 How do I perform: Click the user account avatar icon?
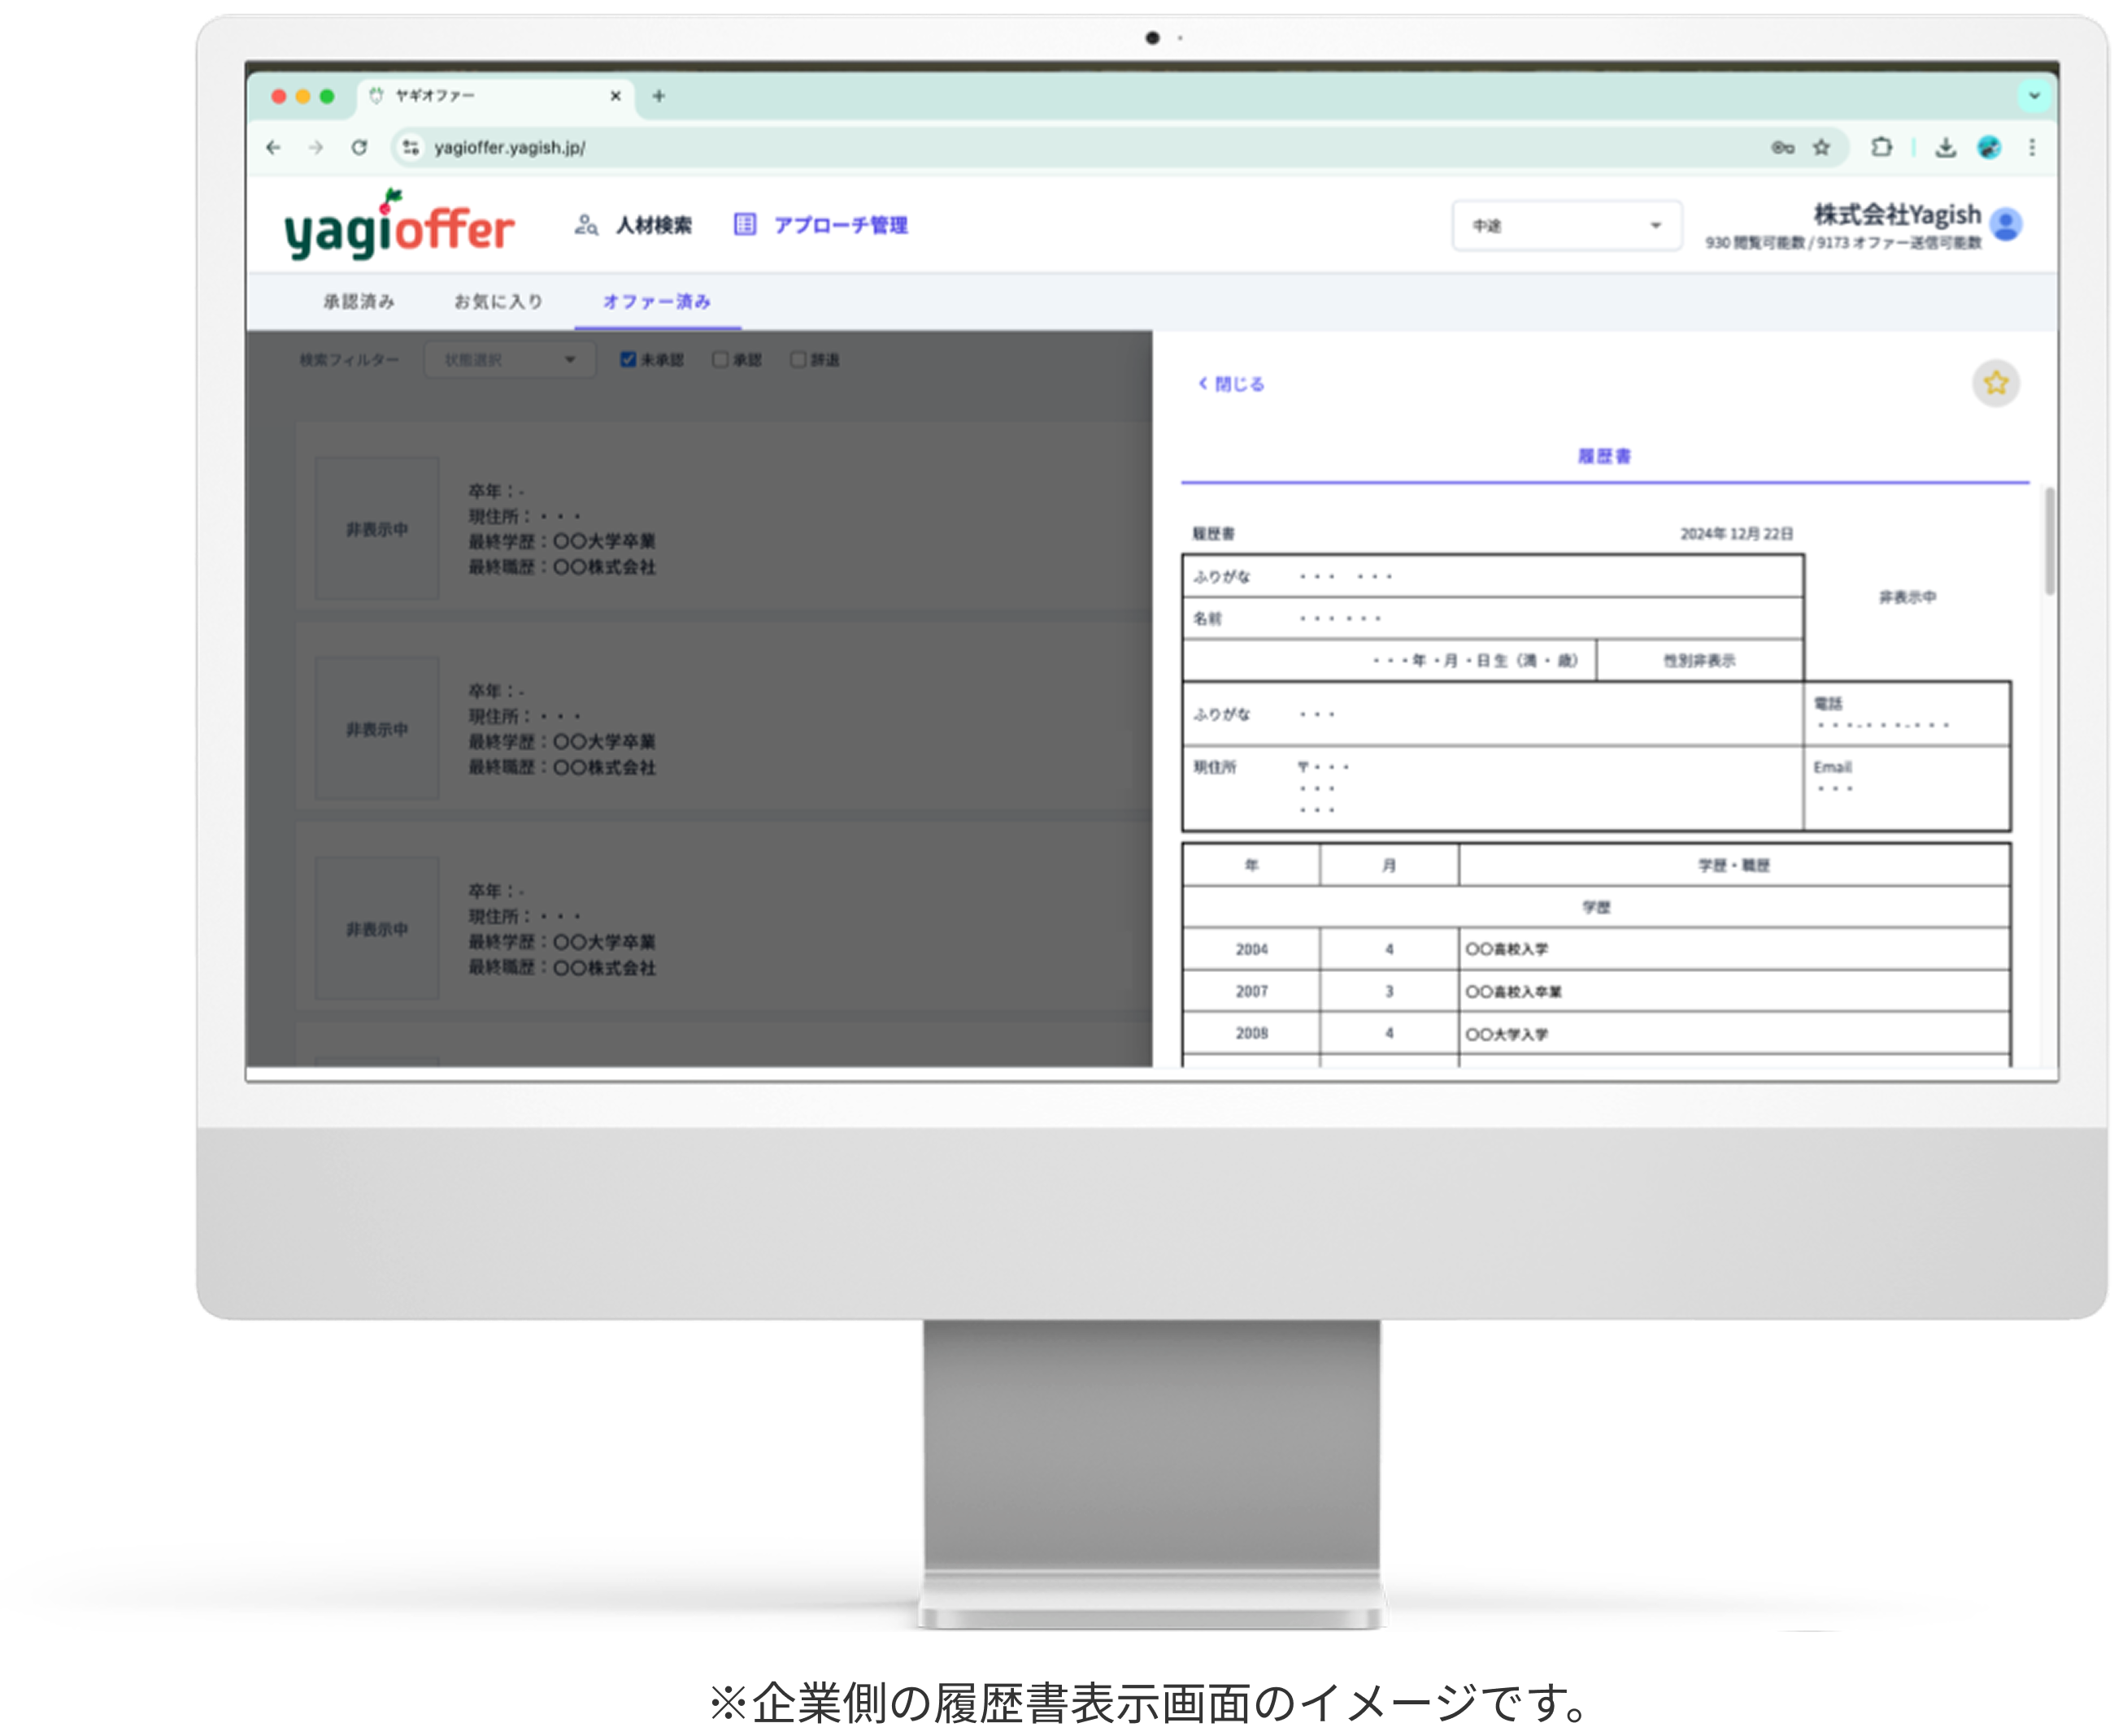(2005, 224)
